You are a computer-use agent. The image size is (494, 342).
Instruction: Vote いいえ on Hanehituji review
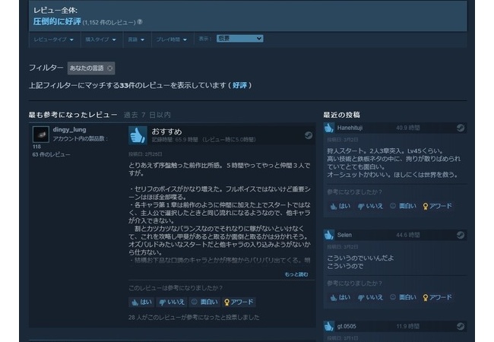[x=370, y=206]
